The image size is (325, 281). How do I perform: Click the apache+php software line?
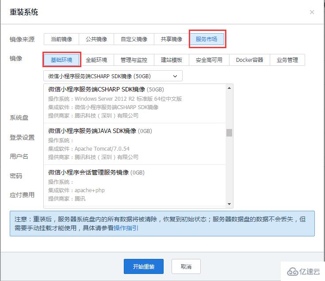click(x=76, y=190)
